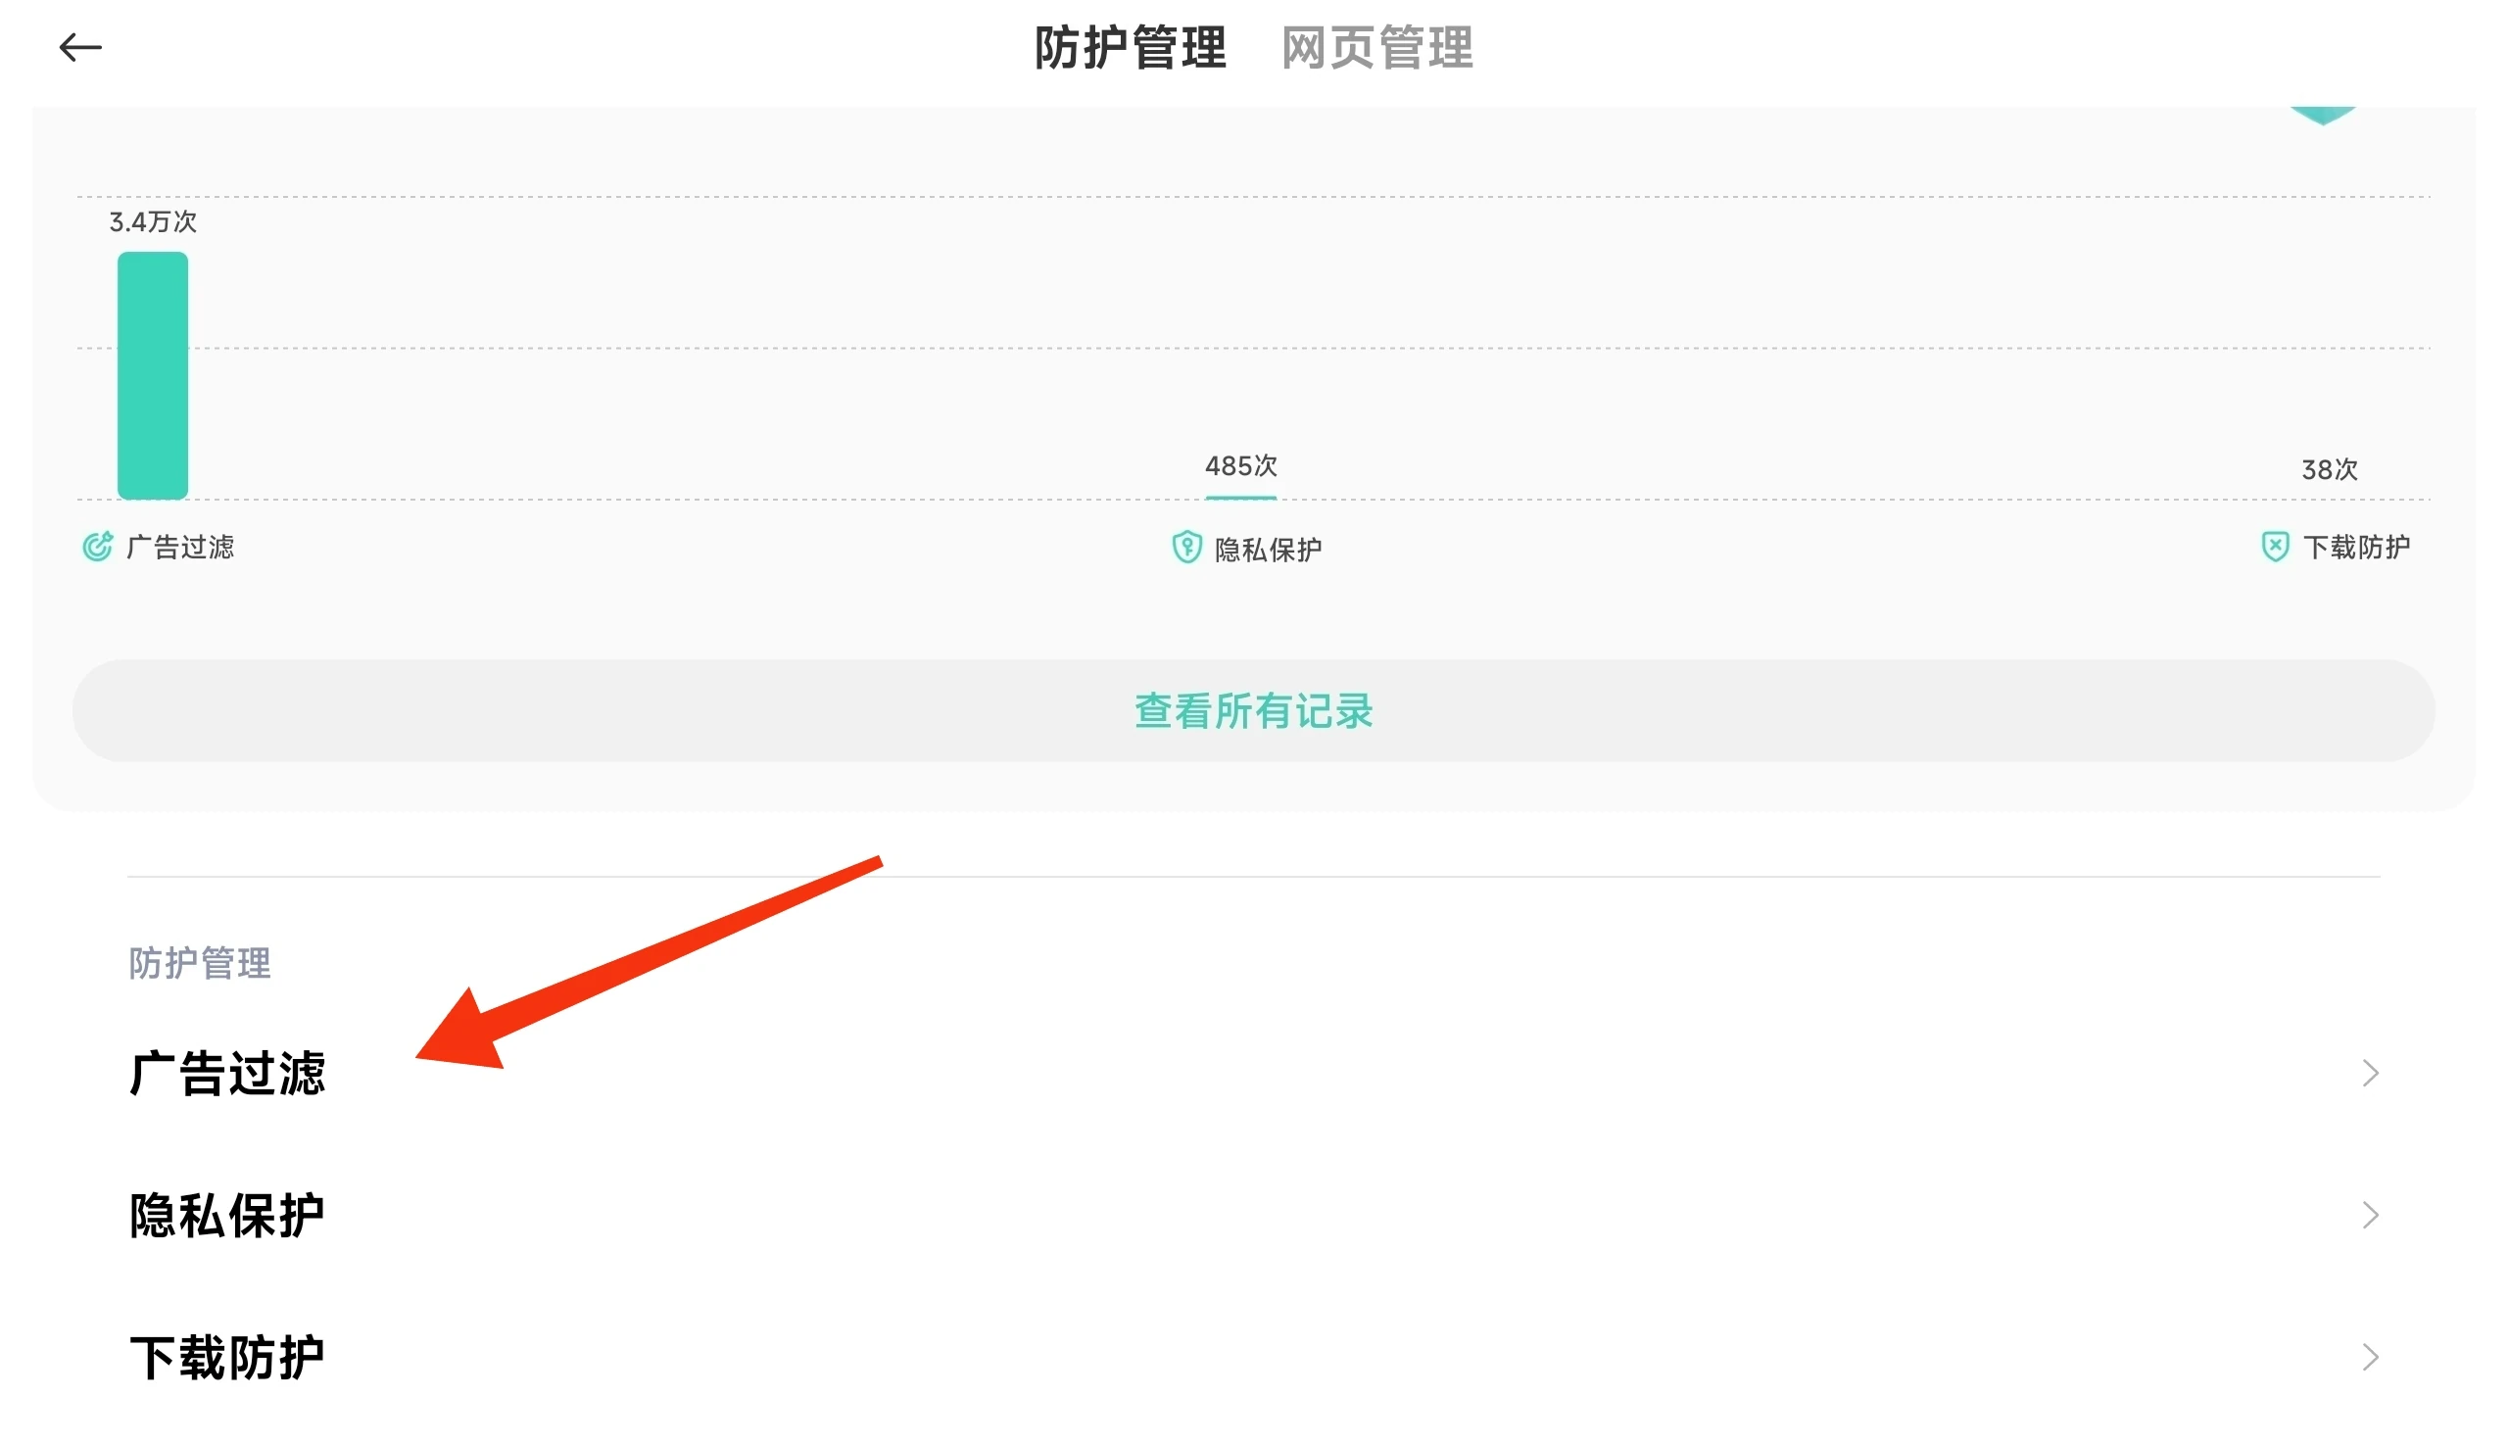
Task: Click the back arrow icon
Action: point(80,47)
